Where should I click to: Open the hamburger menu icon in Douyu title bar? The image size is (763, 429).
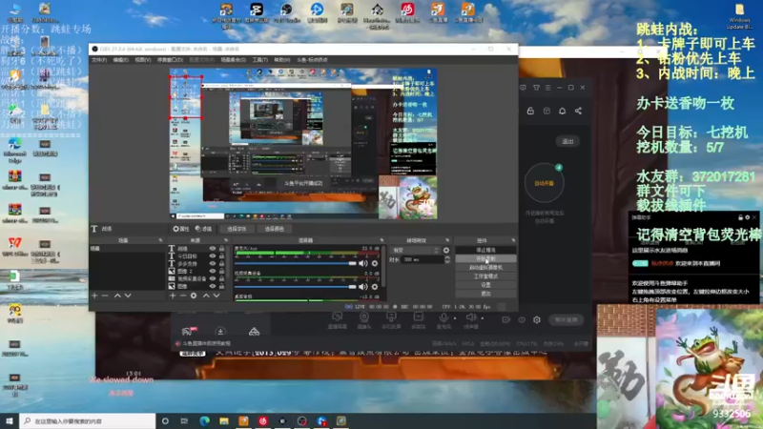point(547,88)
